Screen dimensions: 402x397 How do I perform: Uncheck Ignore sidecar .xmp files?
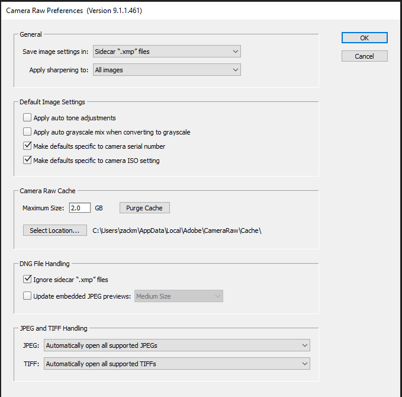click(27, 280)
